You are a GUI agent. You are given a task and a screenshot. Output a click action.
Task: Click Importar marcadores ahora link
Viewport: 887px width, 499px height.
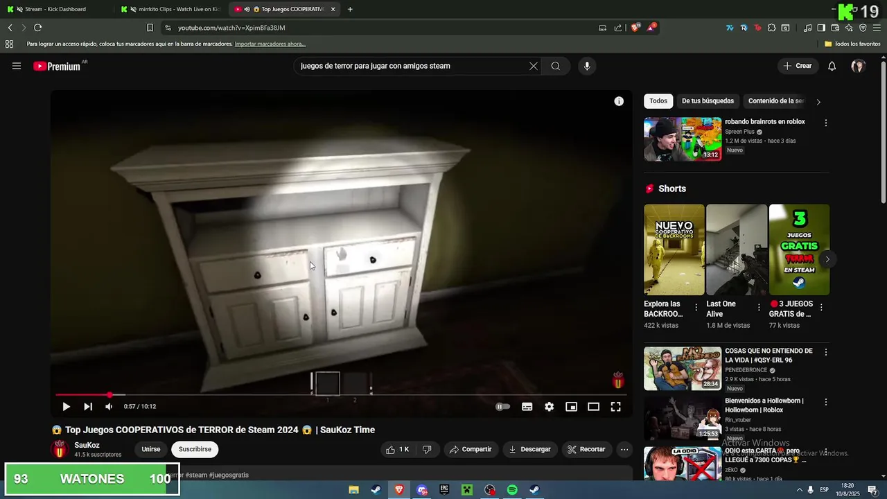(x=270, y=44)
